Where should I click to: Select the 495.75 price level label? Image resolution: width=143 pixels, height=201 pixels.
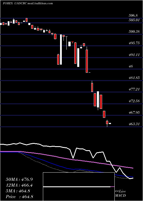pos(134,43)
